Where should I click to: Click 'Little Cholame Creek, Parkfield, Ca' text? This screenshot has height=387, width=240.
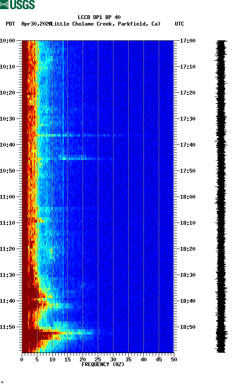click(x=105, y=24)
